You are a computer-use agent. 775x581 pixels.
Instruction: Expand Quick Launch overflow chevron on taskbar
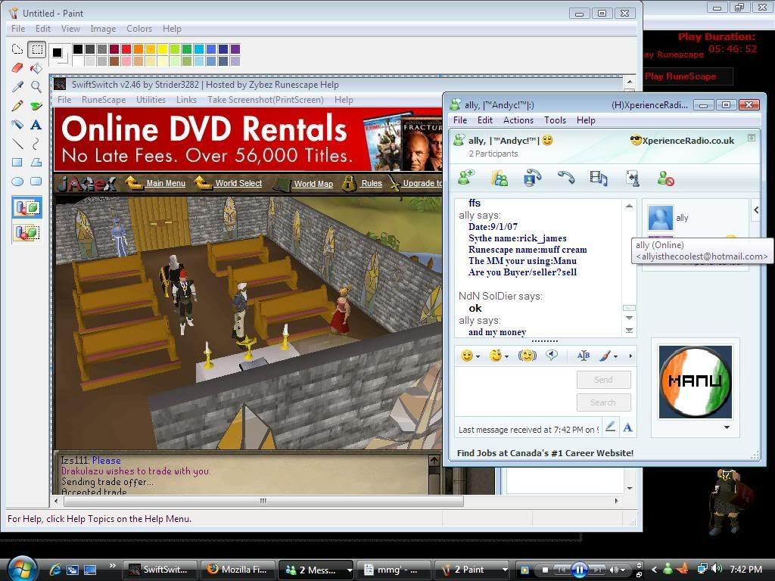click(x=112, y=566)
